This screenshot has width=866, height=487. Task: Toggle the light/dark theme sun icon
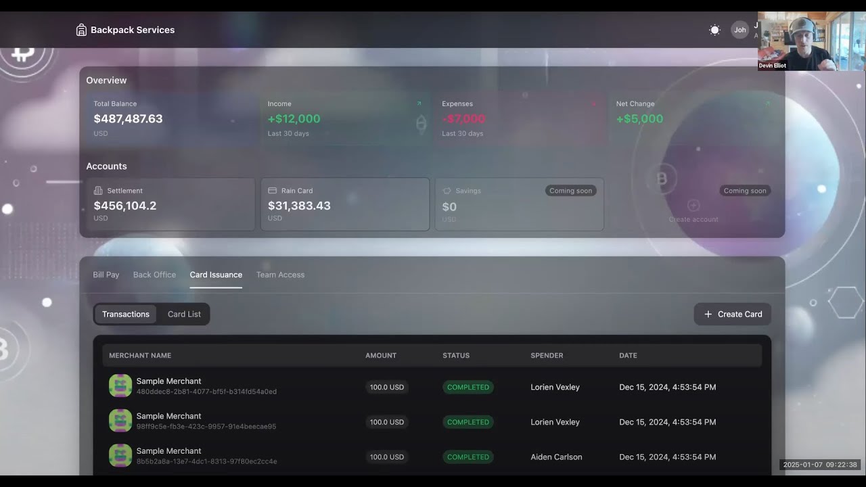(x=714, y=30)
